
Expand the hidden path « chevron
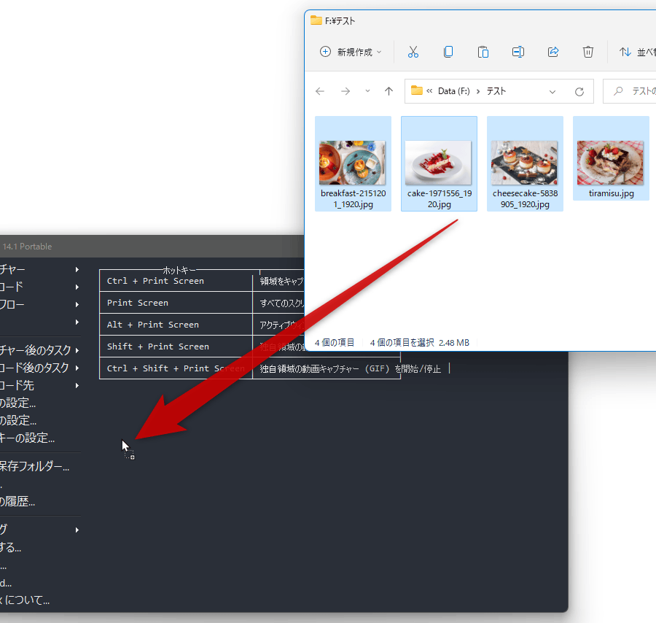coord(429,91)
